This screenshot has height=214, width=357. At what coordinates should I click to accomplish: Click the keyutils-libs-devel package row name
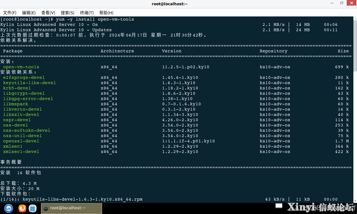pyautogui.click(x=29, y=83)
